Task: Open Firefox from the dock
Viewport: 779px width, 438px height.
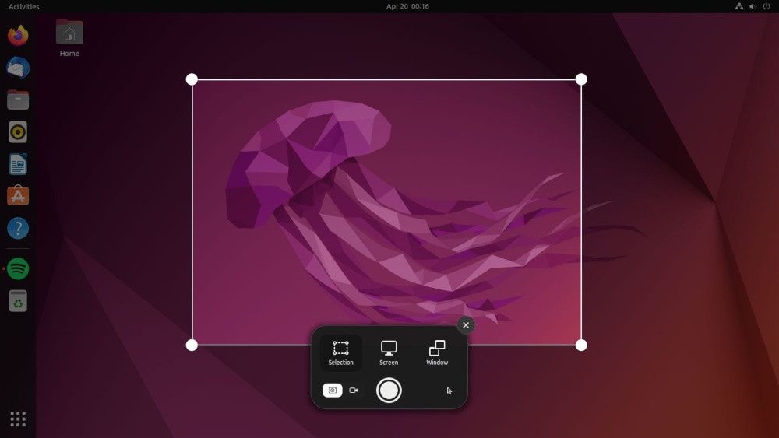Action: click(18, 35)
